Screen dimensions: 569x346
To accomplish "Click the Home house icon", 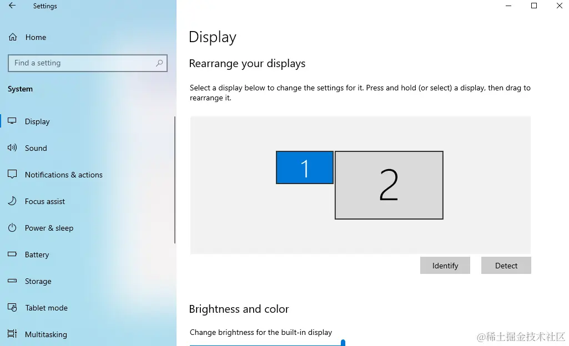I will (x=13, y=37).
